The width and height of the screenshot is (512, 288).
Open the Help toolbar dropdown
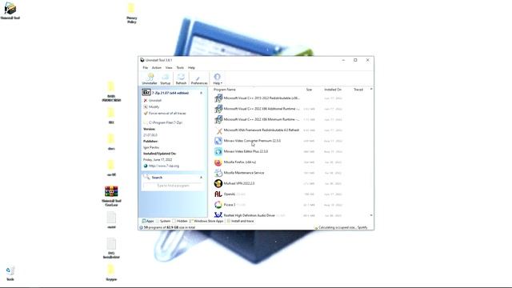pos(218,78)
